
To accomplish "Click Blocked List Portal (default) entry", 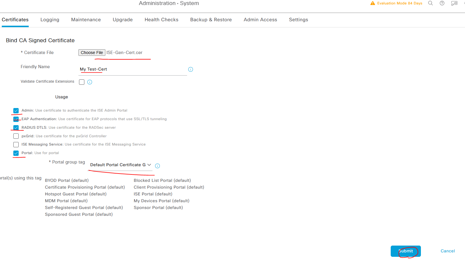I will coord(162,181).
